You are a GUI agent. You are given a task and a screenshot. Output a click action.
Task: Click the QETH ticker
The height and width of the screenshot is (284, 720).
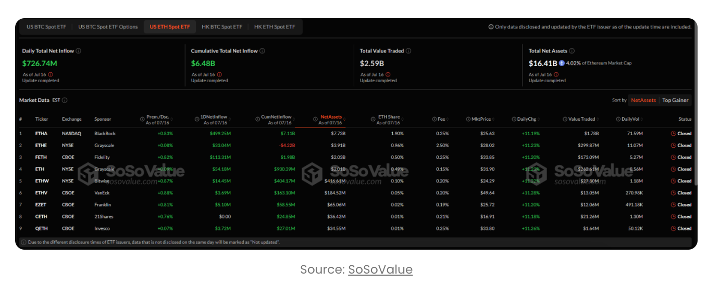pyautogui.click(x=41, y=228)
